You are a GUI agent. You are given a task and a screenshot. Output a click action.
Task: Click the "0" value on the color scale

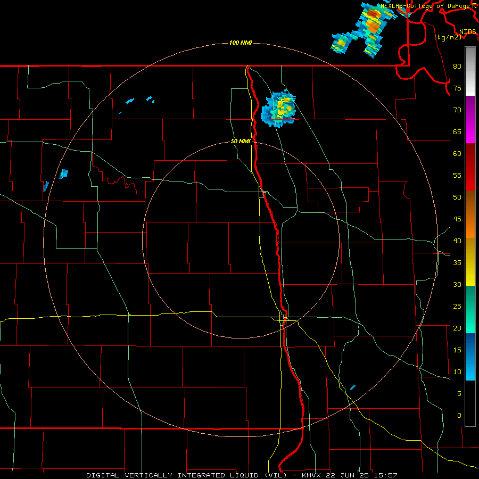459,416
